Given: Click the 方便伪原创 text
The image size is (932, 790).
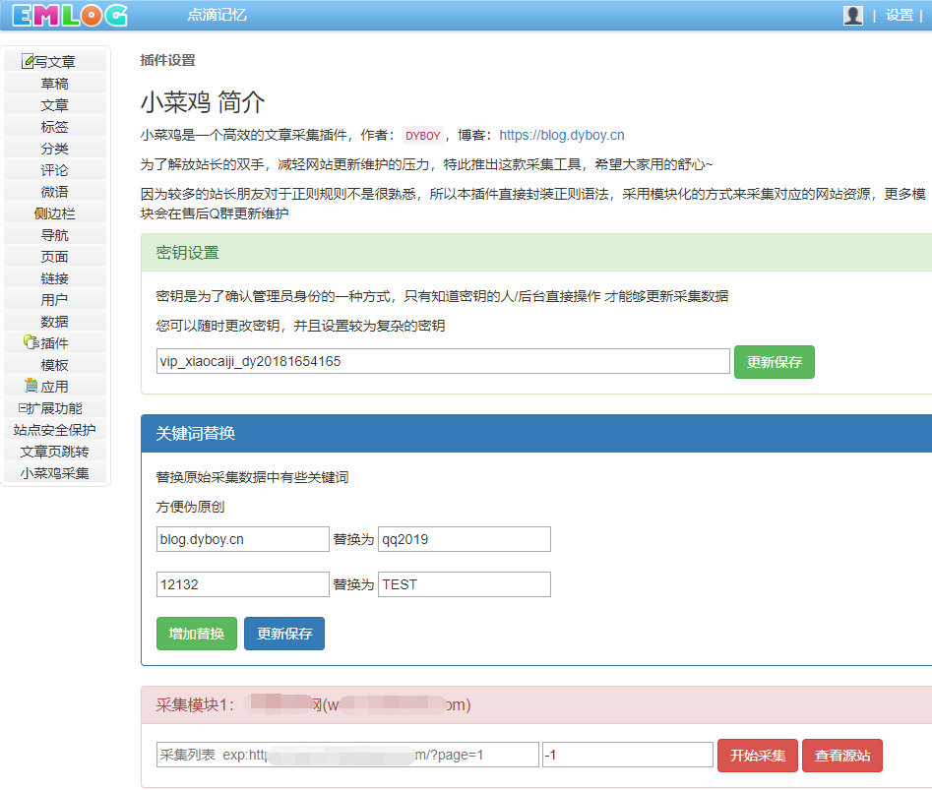Looking at the screenshot, I should click(190, 507).
